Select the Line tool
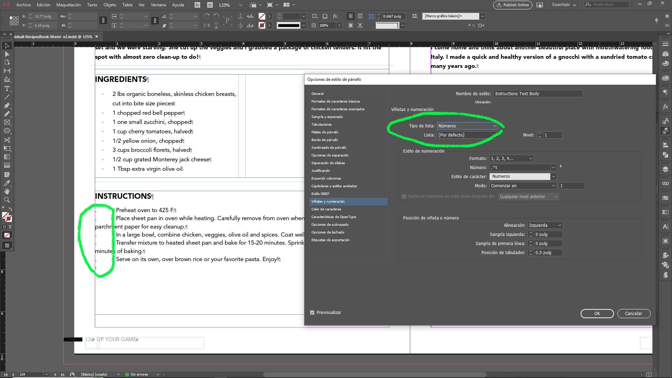 7,97
